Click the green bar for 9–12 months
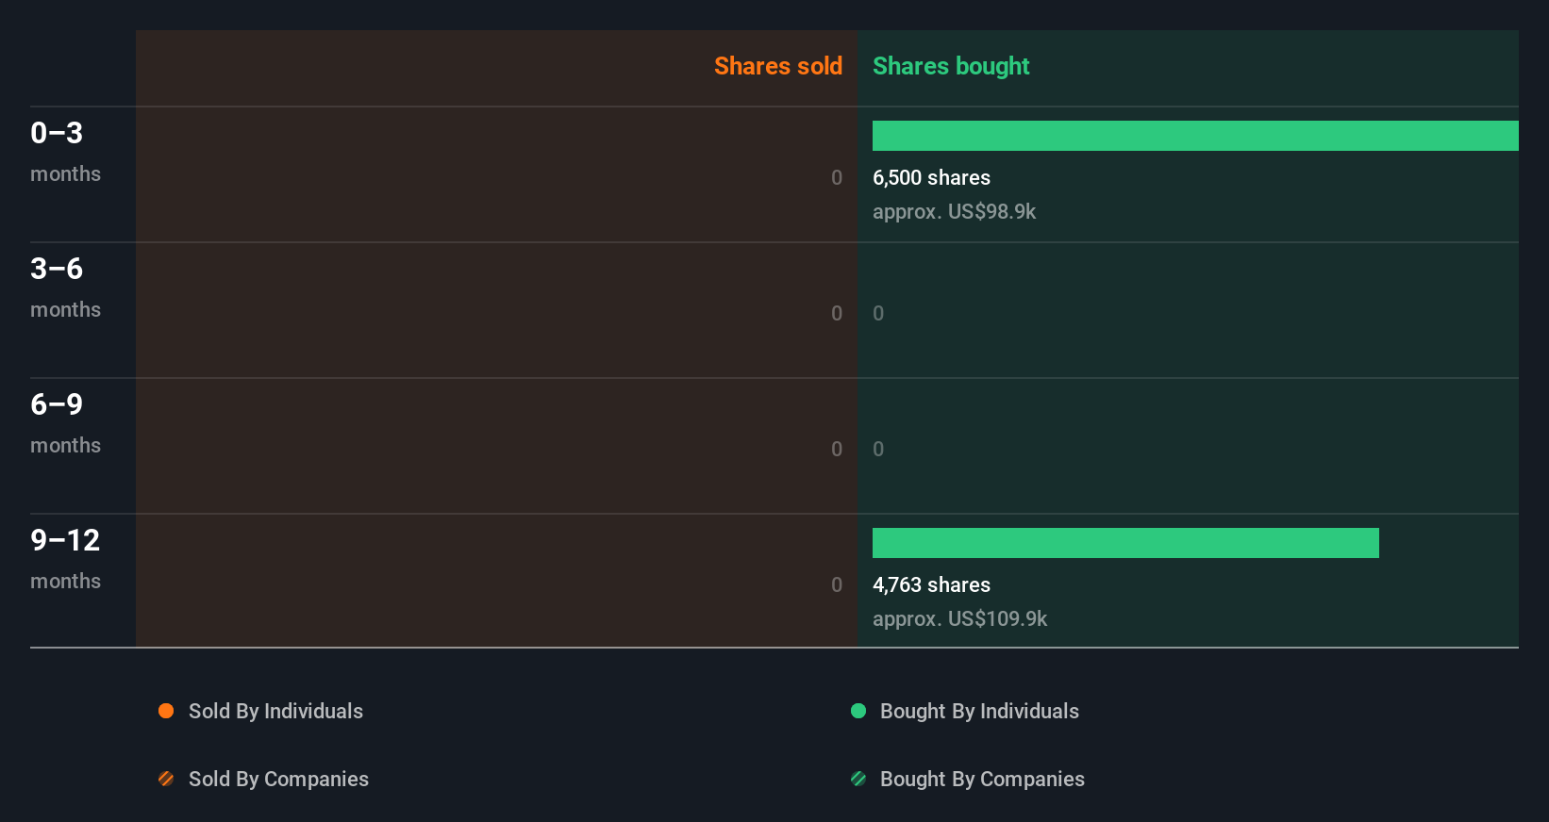The image size is (1549, 822). 1125,543
